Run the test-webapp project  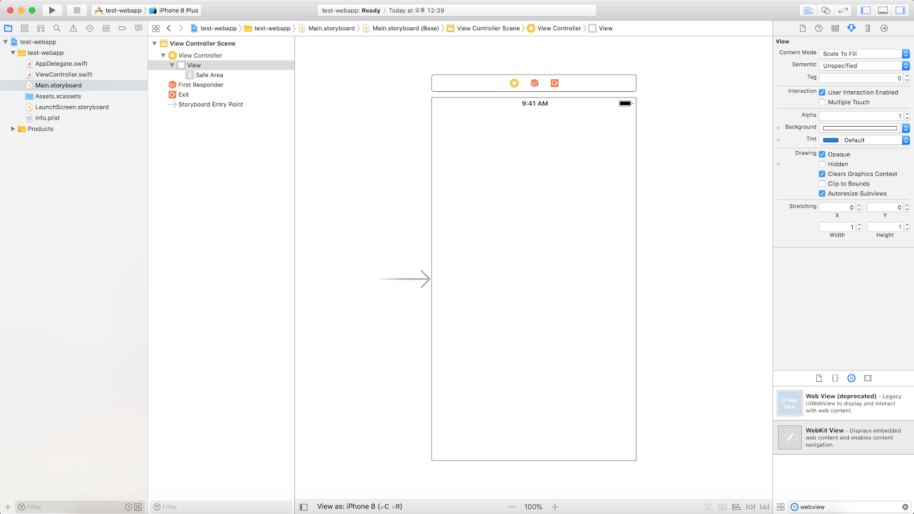pos(51,10)
